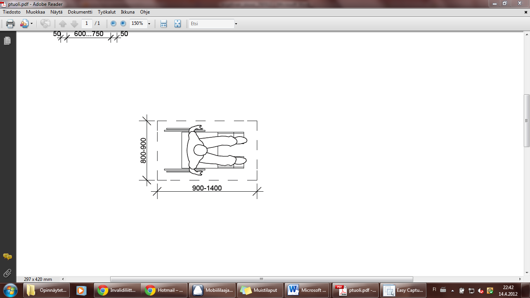Click the 150% zoom value field
Screen dimensions: 530x298
click(x=138, y=23)
